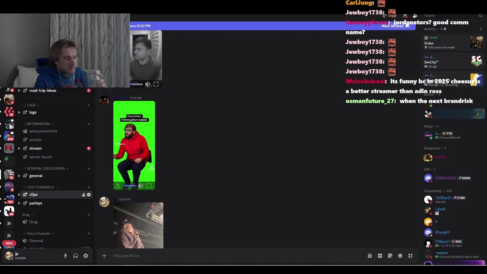Mute the microphone in user panel
The image size is (487, 274).
[x=65, y=256]
